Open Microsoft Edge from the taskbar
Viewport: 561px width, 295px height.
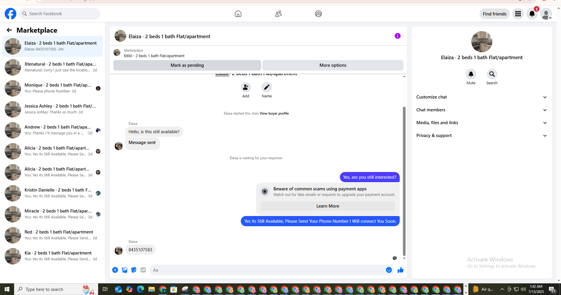[141, 289]
